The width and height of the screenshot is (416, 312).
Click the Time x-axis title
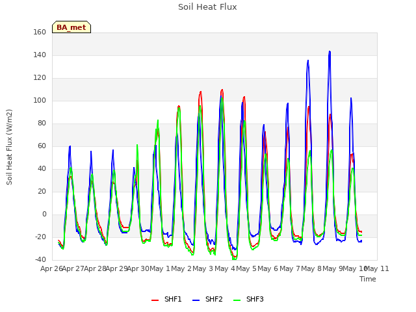click(368, 279)
